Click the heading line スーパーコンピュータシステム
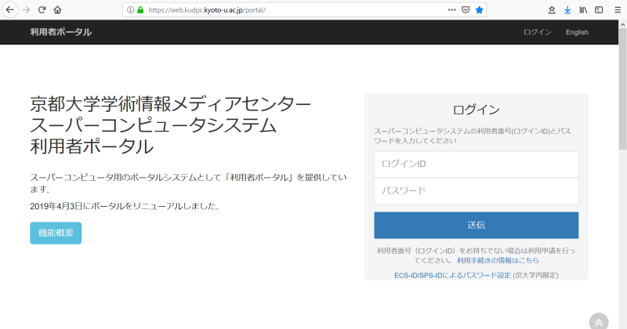 coord(153,125)
